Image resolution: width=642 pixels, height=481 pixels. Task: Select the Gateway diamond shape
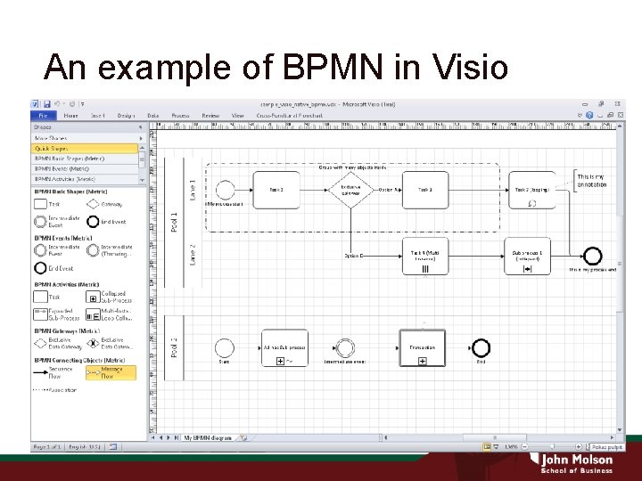(x=104, y=204)
